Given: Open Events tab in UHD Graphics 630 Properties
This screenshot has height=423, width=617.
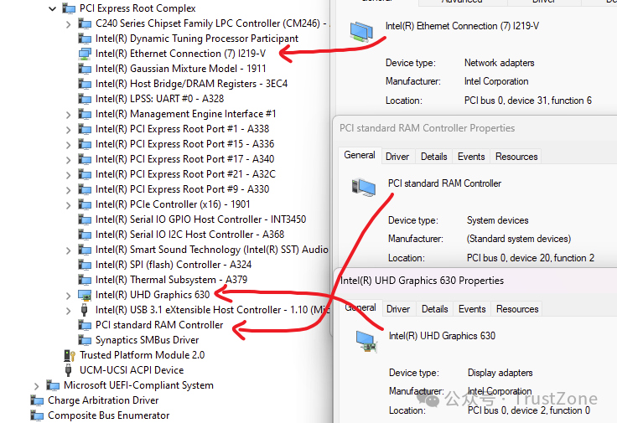Looking at the screenshot, I should (472, 309).
